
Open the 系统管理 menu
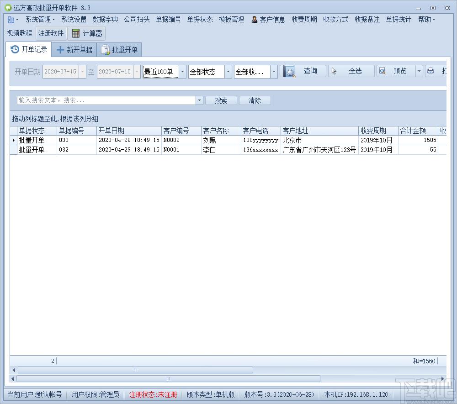point(40,20)
